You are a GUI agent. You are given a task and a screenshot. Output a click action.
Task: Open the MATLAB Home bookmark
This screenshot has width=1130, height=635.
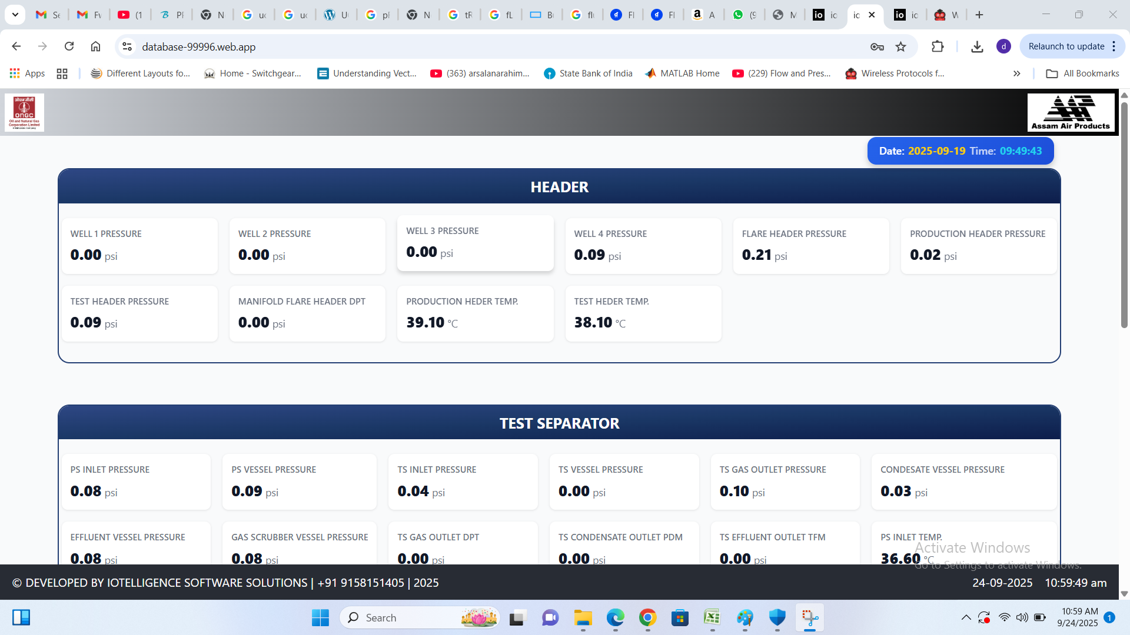682,73
